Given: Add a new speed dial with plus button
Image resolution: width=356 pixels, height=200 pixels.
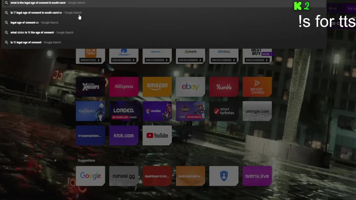Looking at the screenshot, I should pos(190,136).
